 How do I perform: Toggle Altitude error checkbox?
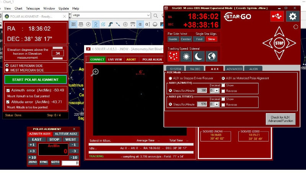[8, 102]
